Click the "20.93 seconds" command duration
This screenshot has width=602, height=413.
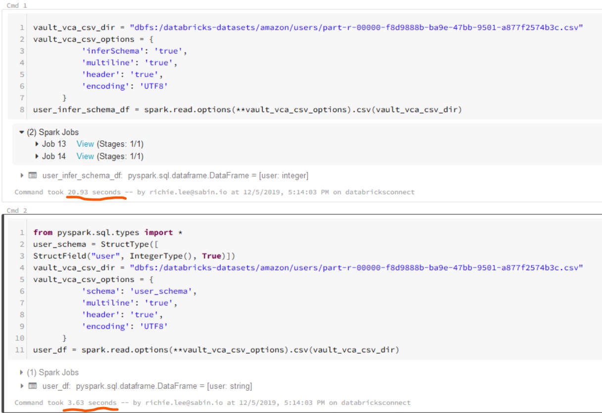click(x=94, y=192)
